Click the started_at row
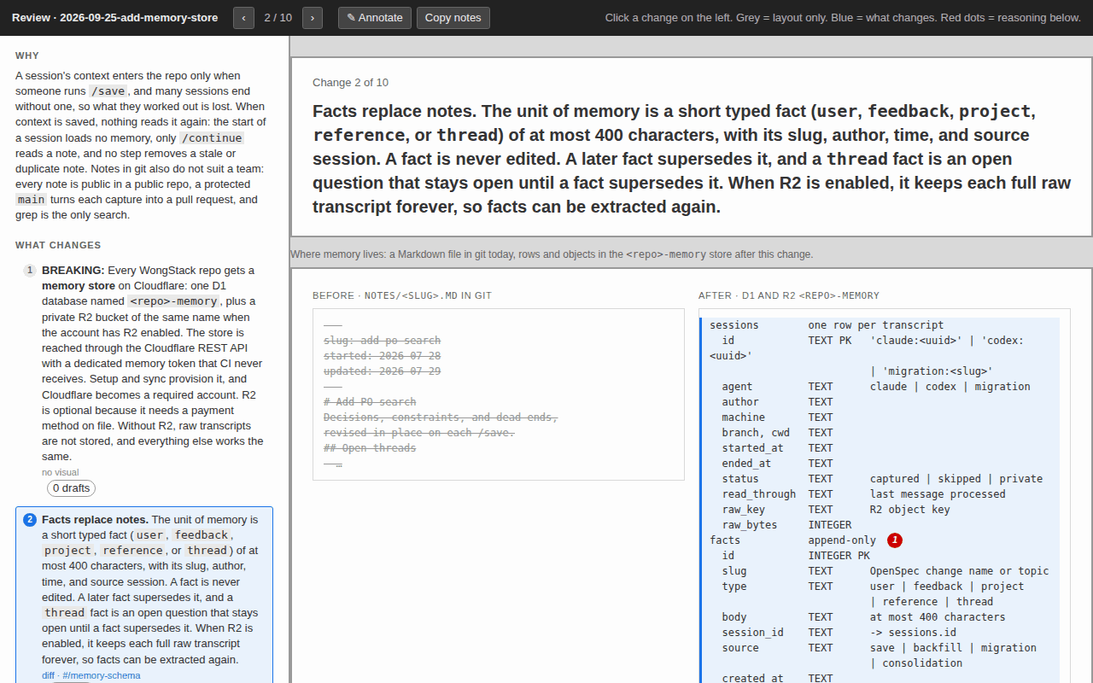1093x683 pixels. pyautogui.click(x=777, y=448)
